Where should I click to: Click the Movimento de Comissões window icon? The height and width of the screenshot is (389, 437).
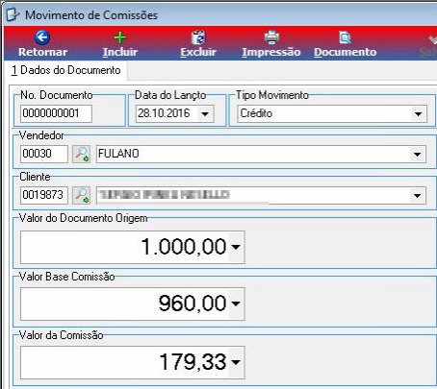pos(13,14)
